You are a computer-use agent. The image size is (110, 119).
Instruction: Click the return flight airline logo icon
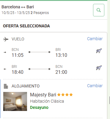pyautogui.click(x=99, y=68)
